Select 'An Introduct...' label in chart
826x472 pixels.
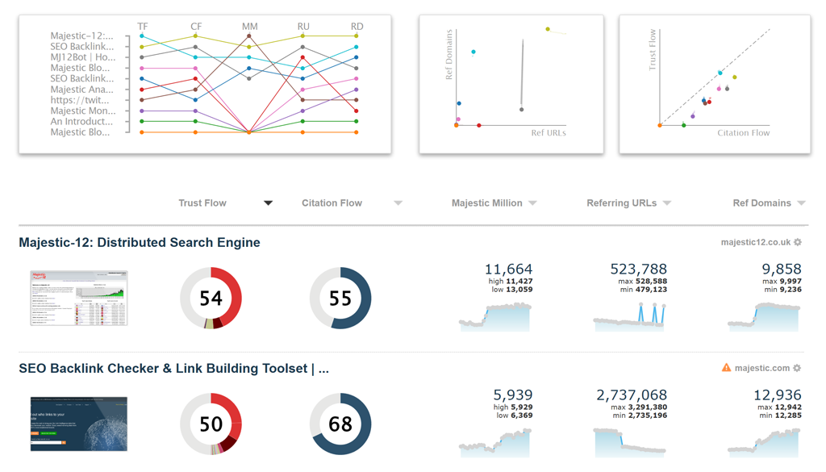click(x=81, y=121)
